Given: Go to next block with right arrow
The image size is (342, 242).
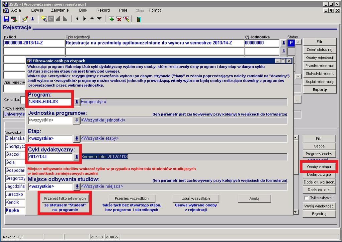Looking at the screenshot, I should pyautogui.click(x=84, y=19).
